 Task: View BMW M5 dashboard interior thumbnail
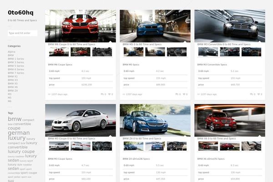pos(177,52)
